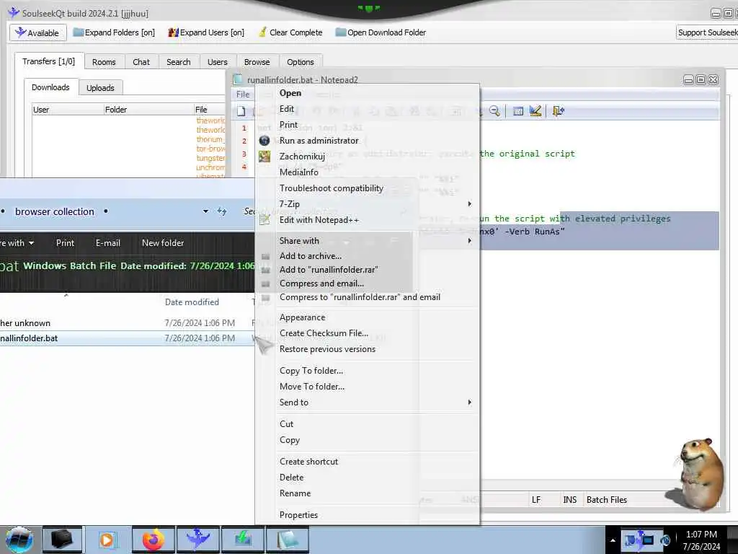This screenshot has width=738, height=554.
Task: Toggle Expand Users [on] in Soulseek
Action: 206,32
